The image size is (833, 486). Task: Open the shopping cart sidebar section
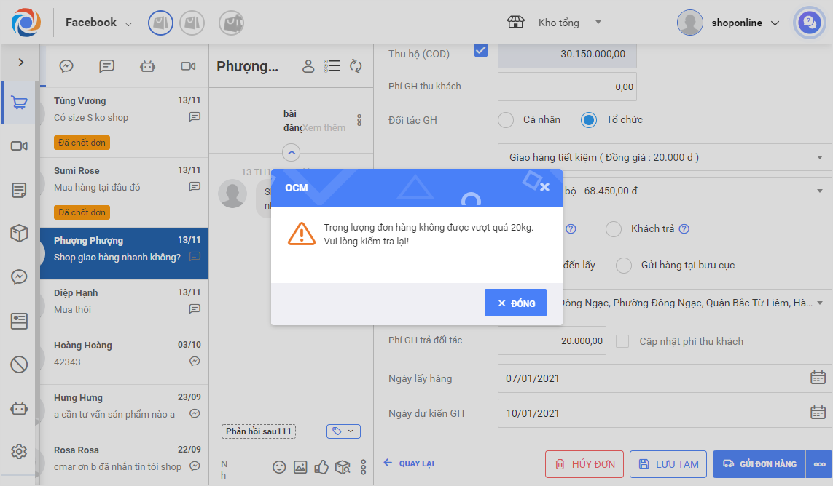19,103
